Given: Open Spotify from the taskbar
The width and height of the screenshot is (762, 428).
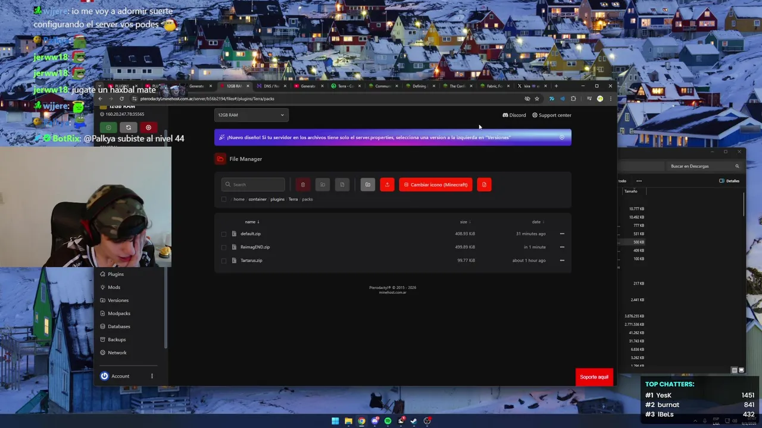Looking at the screenshot, I should pos(388,421).
